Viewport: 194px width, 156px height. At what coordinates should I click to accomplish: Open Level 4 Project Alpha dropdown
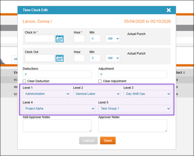pyautogui.click(x=59, y=109)
